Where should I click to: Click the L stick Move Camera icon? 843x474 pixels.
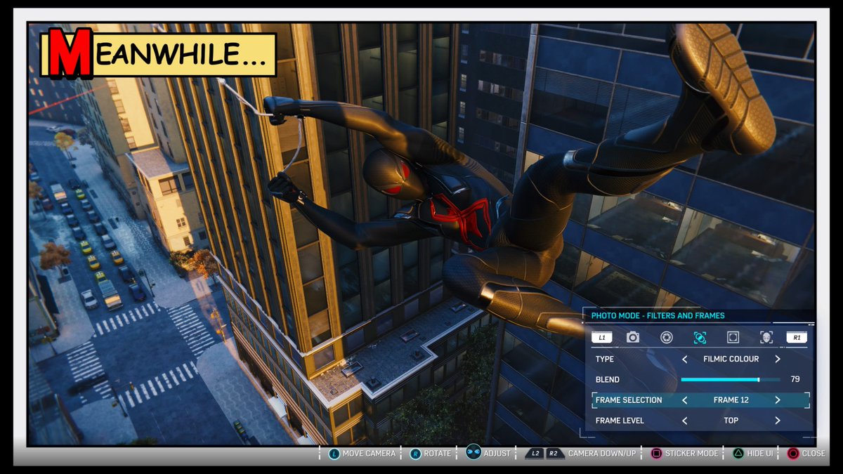pos(334,454)
